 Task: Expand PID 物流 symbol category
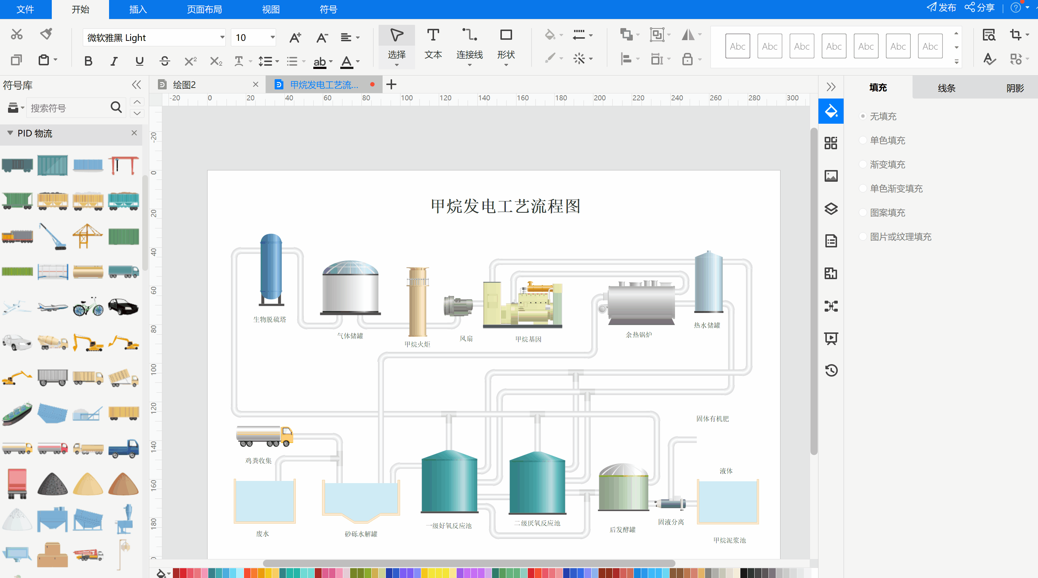coord(10,133)
